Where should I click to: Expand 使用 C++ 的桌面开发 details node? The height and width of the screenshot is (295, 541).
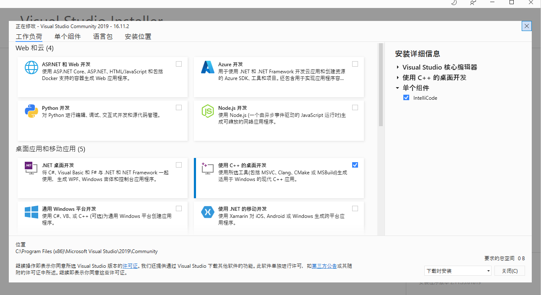tap(397, 78)
